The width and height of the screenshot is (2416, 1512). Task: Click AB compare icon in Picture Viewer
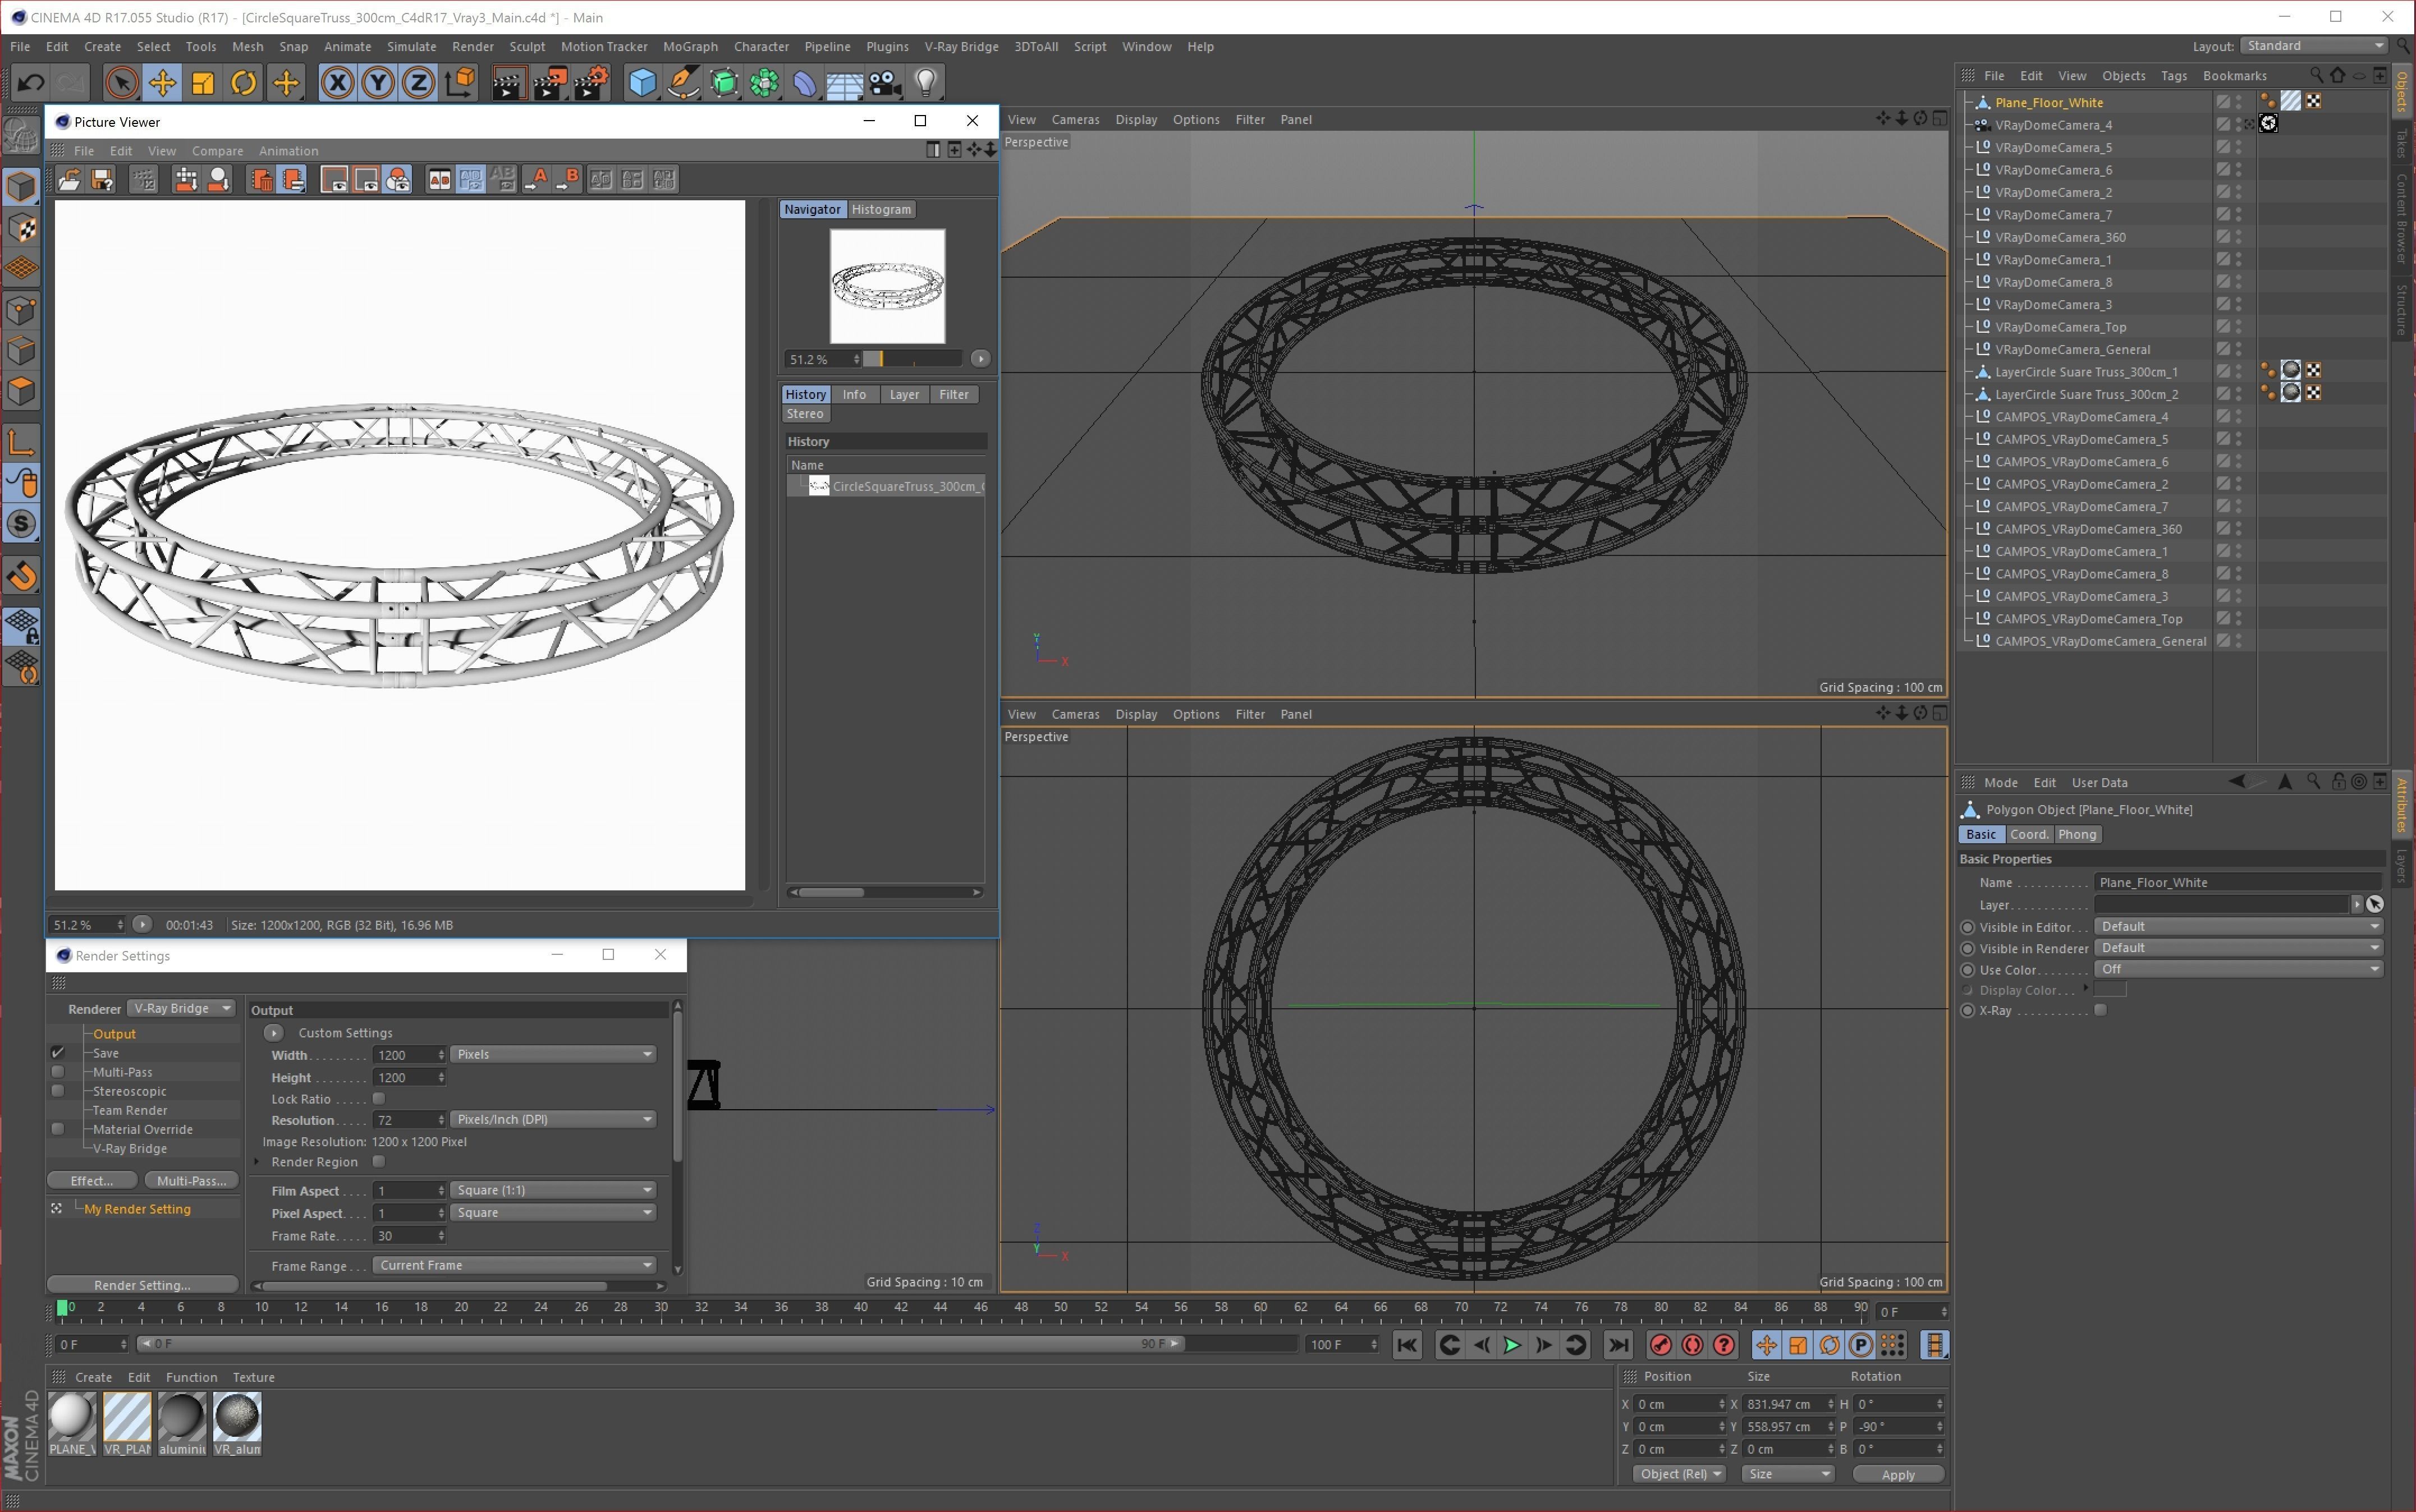click(439, 179)
